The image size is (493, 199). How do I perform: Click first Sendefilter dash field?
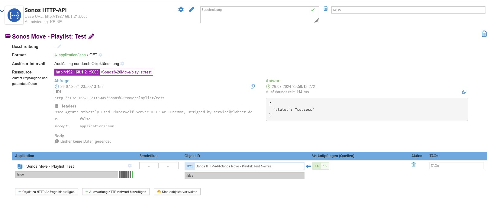(x=149, y=166)
